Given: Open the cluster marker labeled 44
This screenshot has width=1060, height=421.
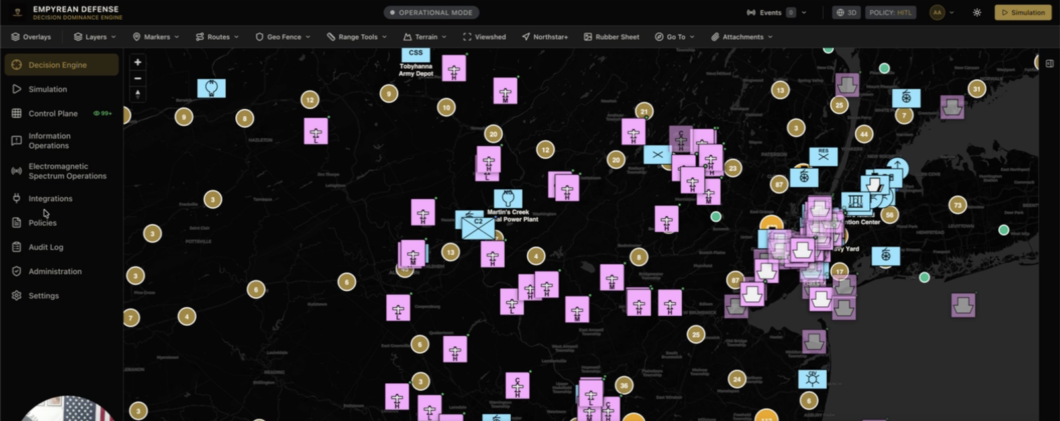Looking at the screenshot, I should click(x=863, y=134).
